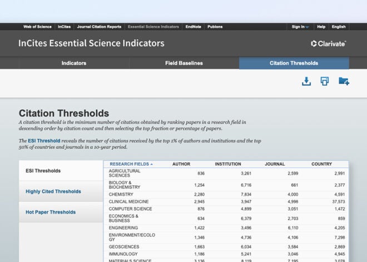The width and height of the screenshot is (367, 262).
Task: Click Biology & Biochemistry journal value 661
Action: coord(295,185)
